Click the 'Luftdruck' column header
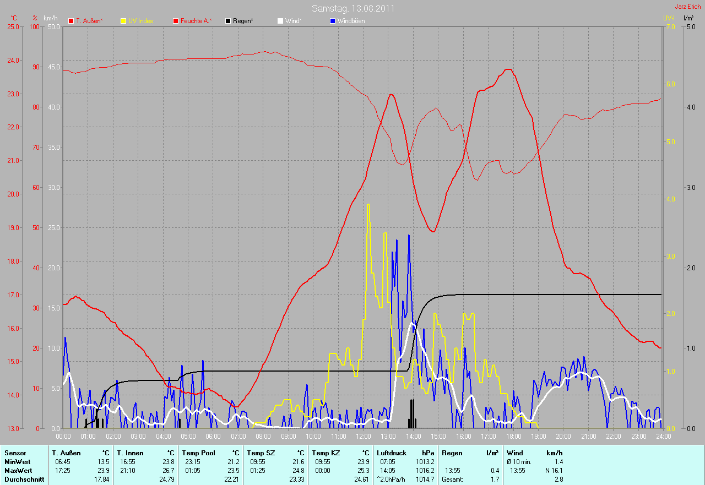The image size is (705, 485). click(x=392, y=453)
